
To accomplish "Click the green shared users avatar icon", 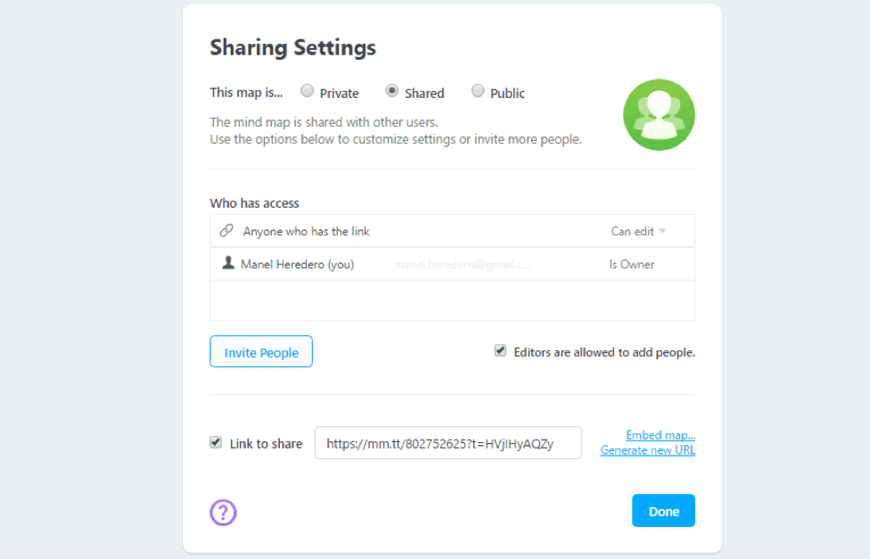I will tap(659, 115).
